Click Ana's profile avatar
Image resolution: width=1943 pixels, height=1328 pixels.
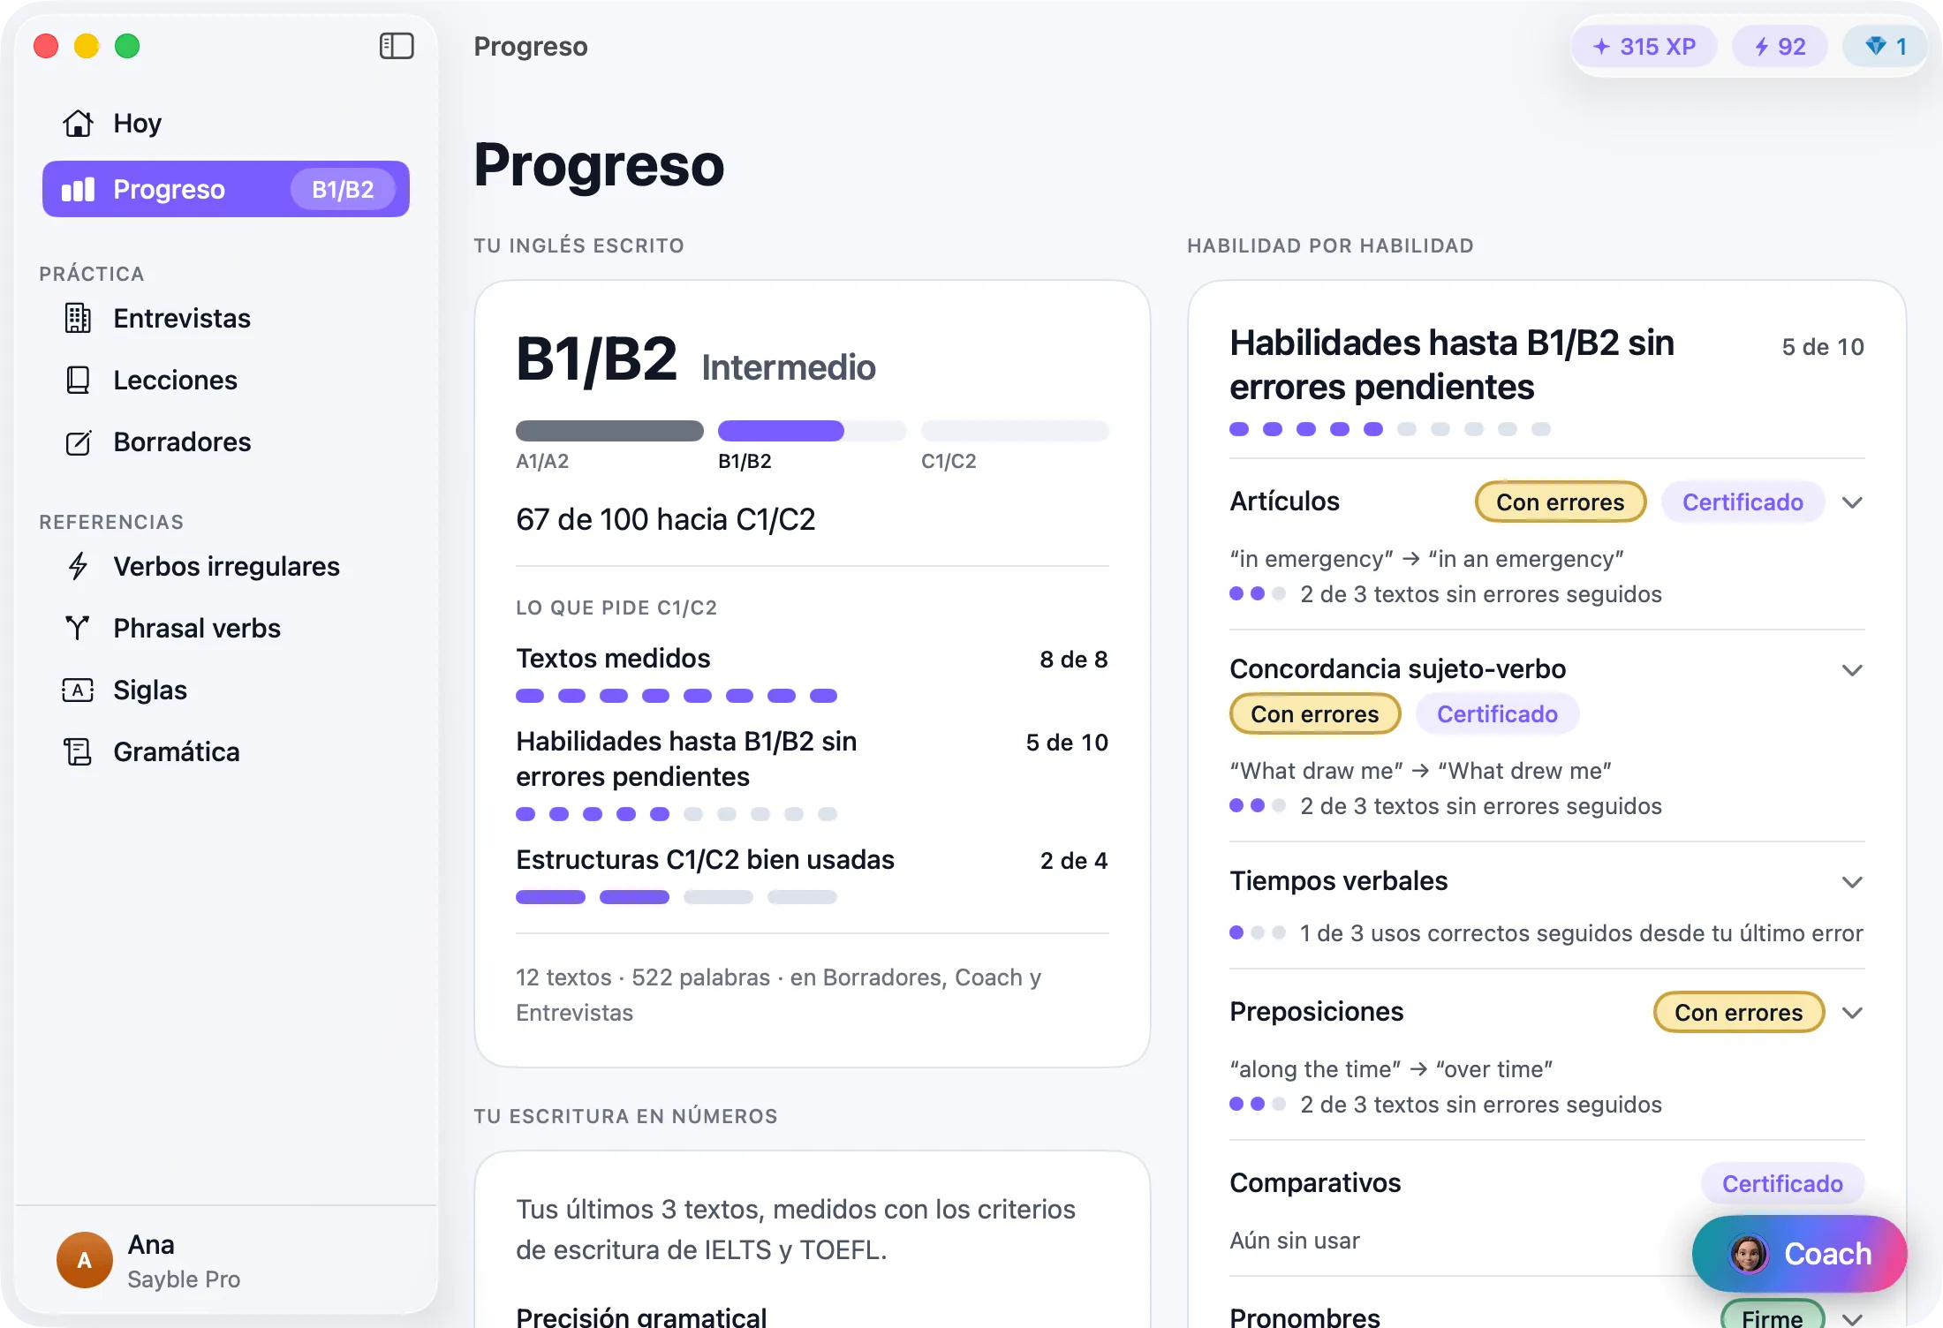click(x=84, y=1260)
